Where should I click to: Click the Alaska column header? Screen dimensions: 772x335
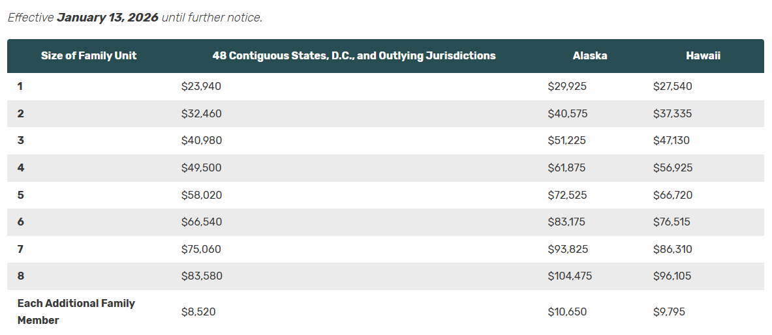(590, 56)
